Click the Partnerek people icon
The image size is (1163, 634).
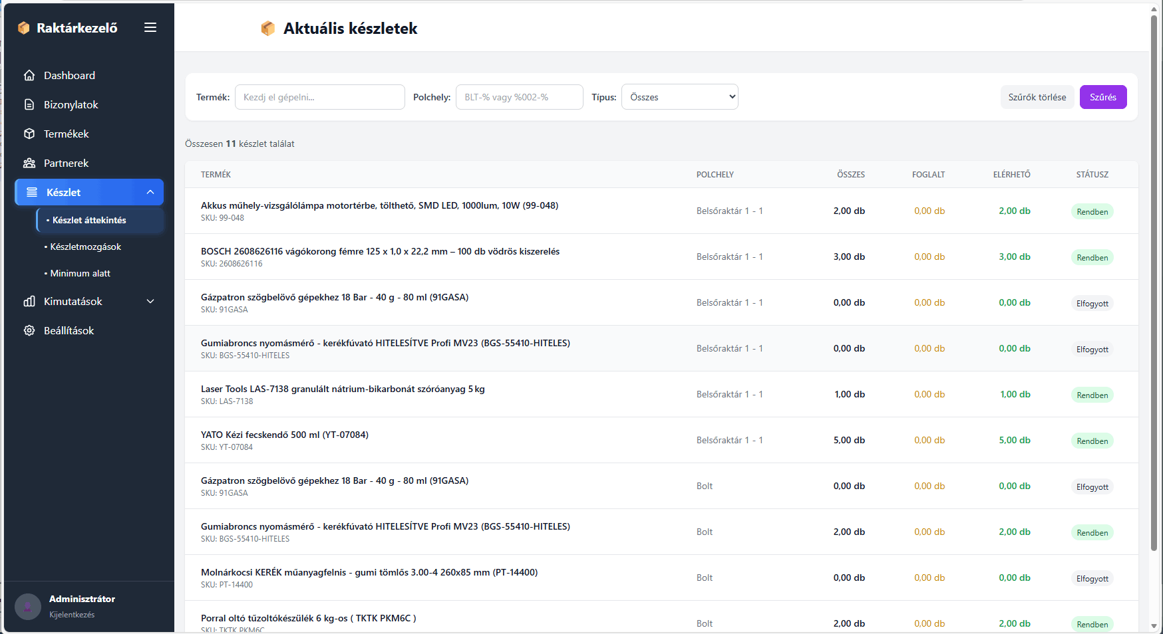tap(29, 163)
